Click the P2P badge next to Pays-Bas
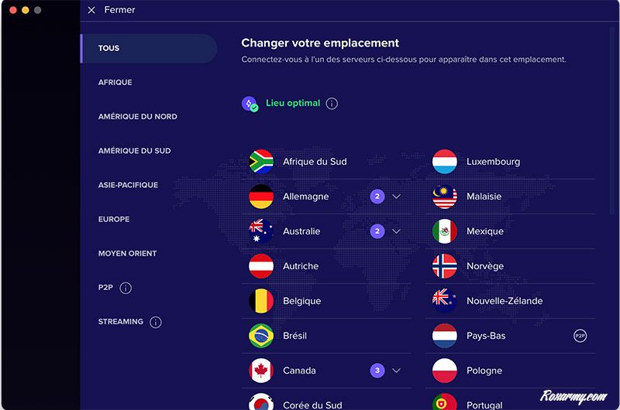The image size is (620, 410). pos(580,336)
